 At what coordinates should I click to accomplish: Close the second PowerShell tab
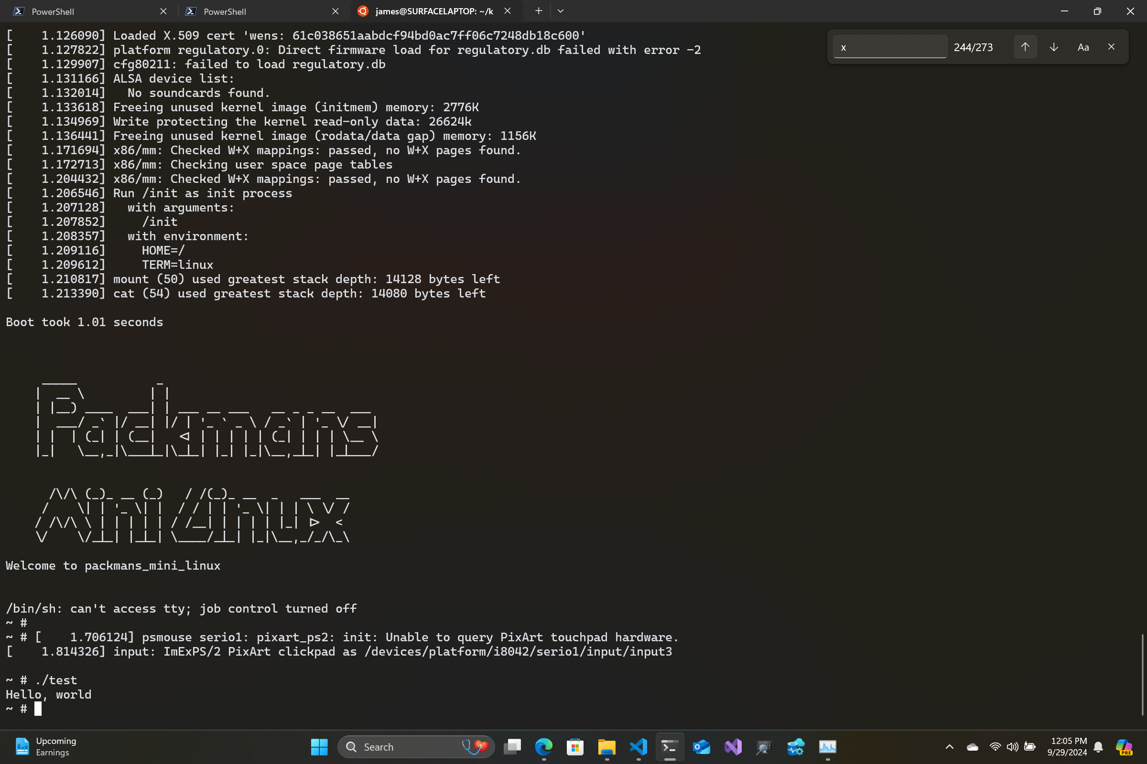click(335, 11)
